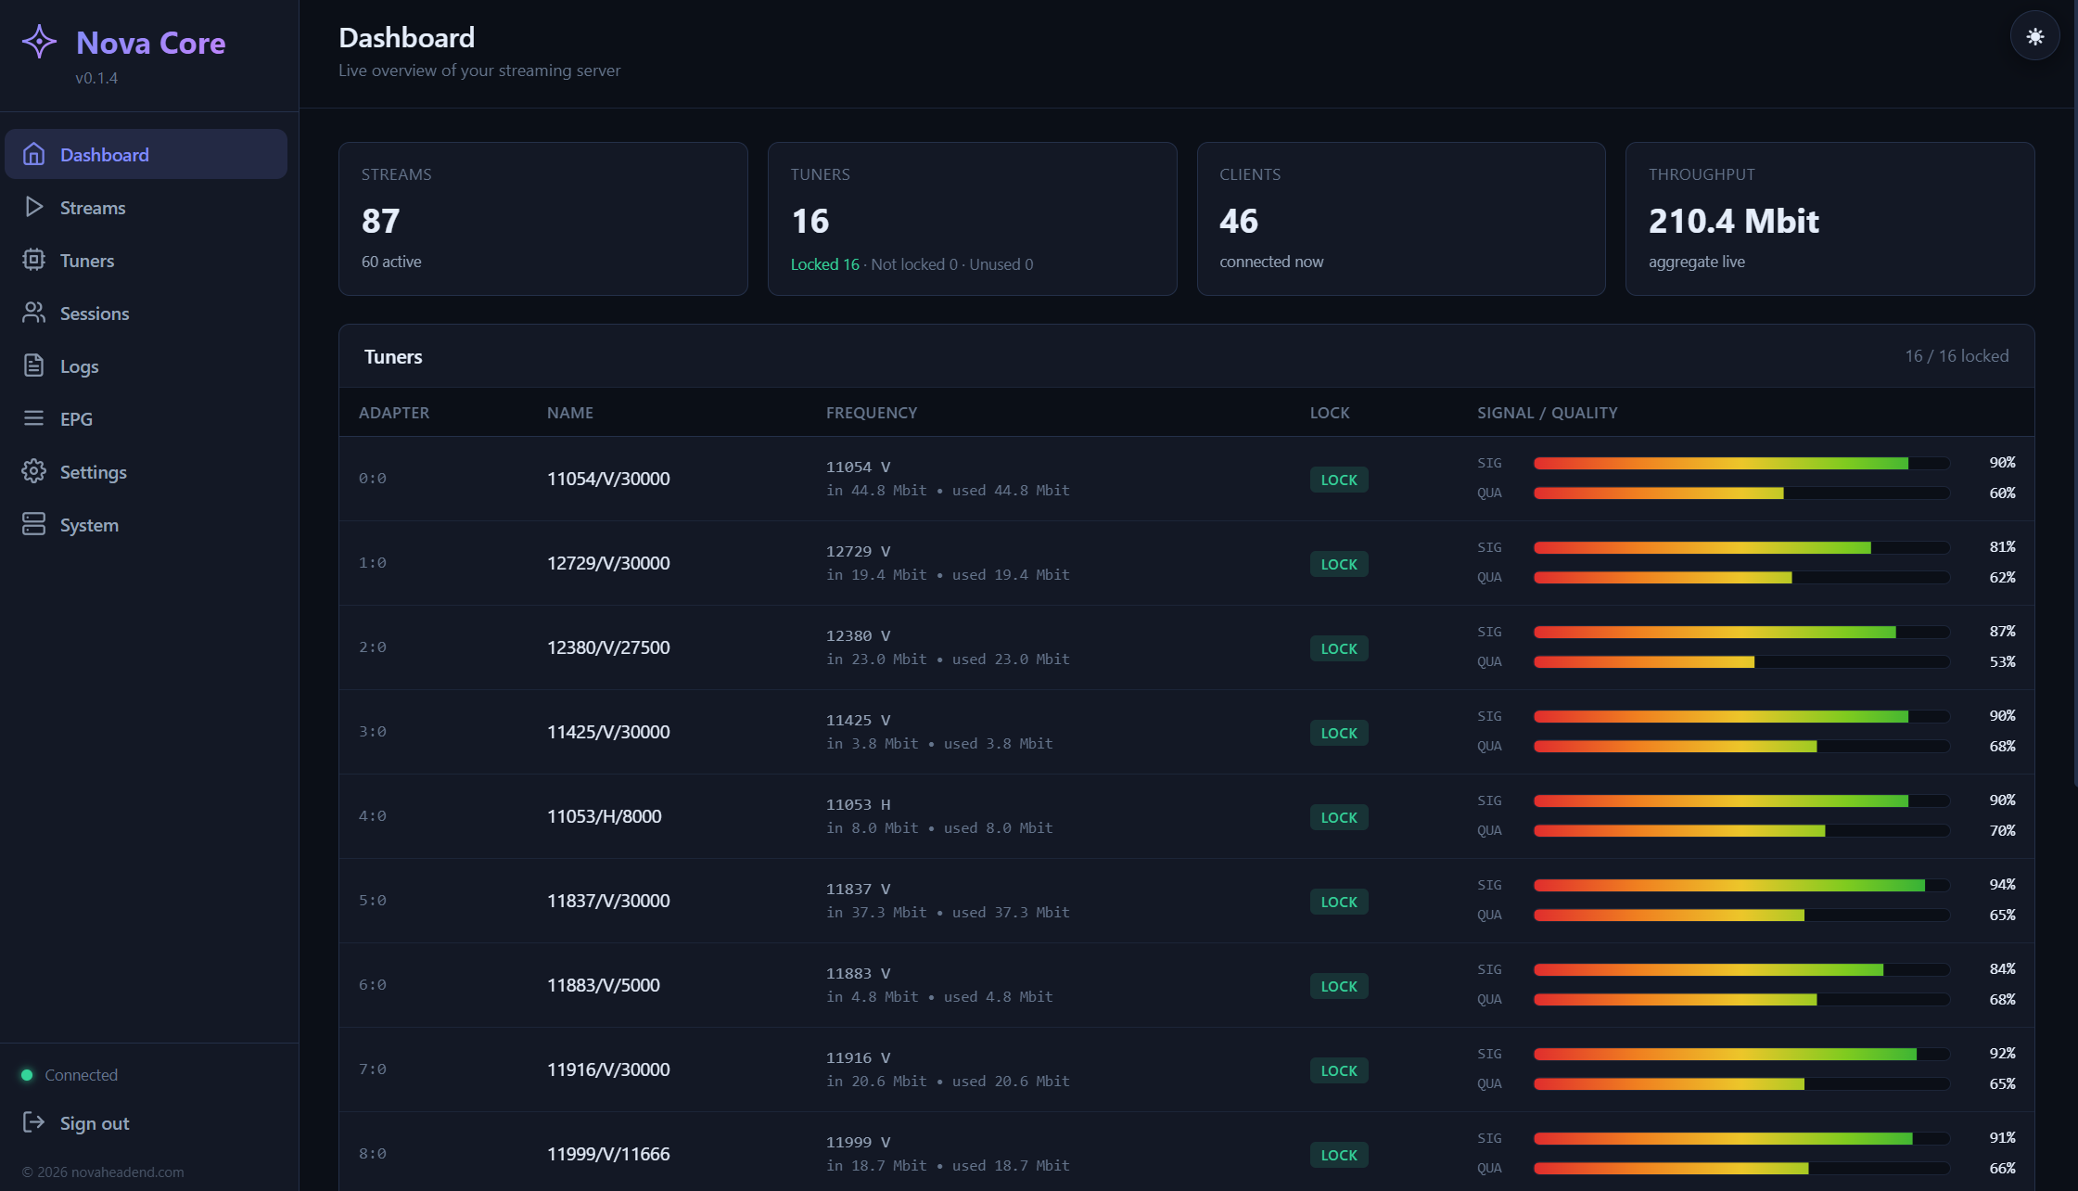The width and height of the screenshot is (2078, 1191).
Task: Click the v0.1.4 version label
Action: (x=96, y=78)
